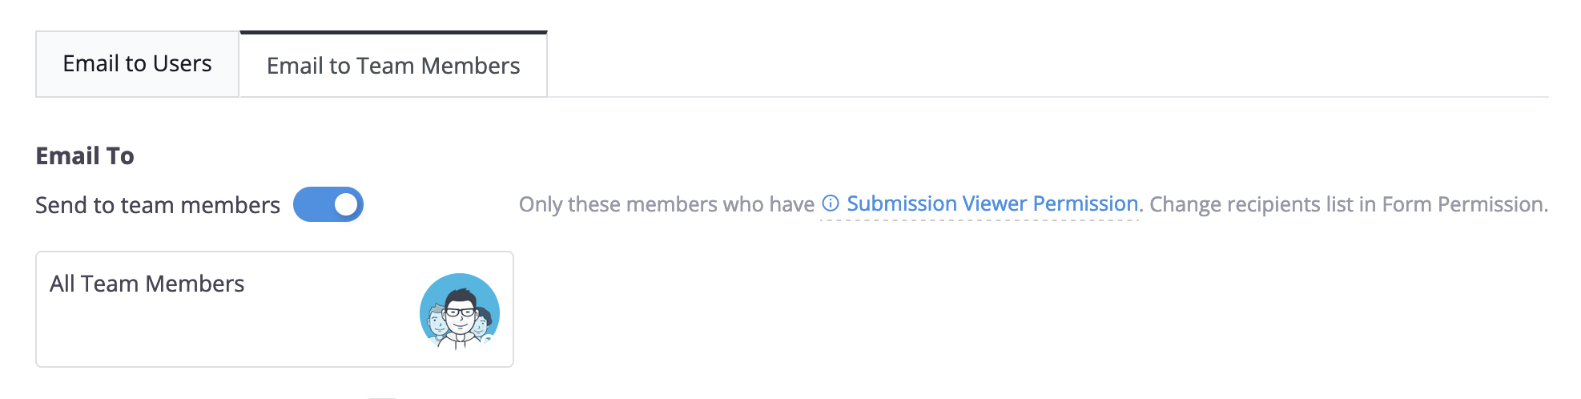The height and width of the screenshot is (399, 1581).
Task: Click the blue track of the toggle switch
Action: 312,204
